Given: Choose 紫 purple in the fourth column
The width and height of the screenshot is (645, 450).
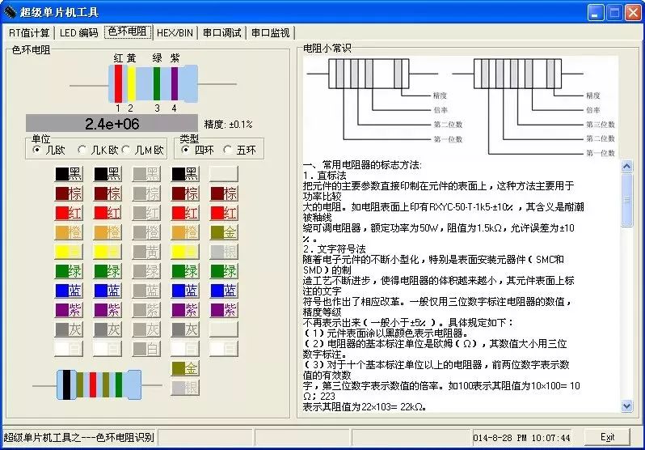Looking at the screenshot, I should (185, 310).
